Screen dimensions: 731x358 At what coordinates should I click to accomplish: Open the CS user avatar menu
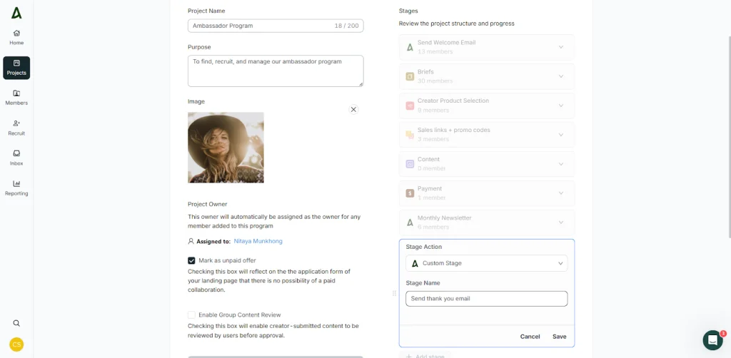pyautogui.click(x=16, y=344)
